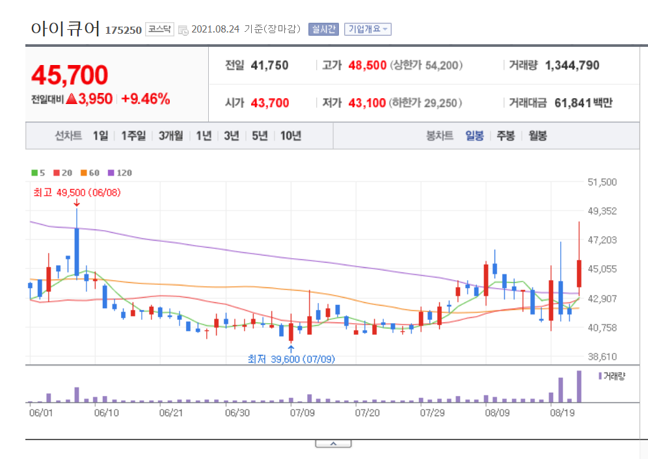Click the tallest rightmost volume bar
This screenshot has width=648, height=459.
point(579,387)
